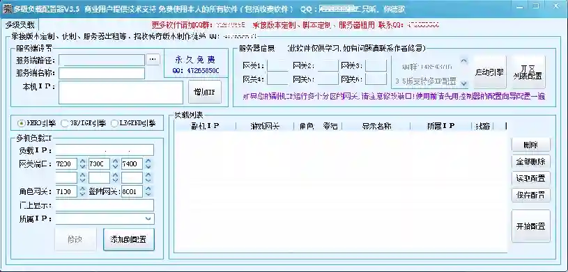Click the 显示名称 column header

(x=376, y=126)
